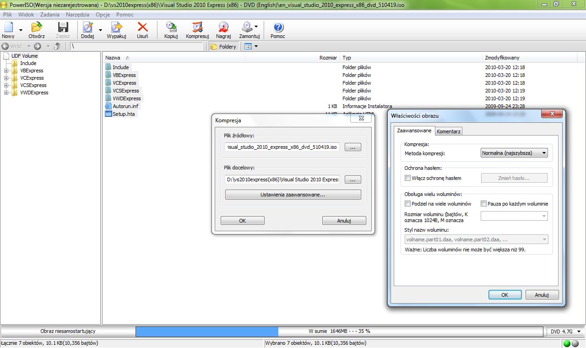Click the VCExpress folder icon in file list

point(109,83)
